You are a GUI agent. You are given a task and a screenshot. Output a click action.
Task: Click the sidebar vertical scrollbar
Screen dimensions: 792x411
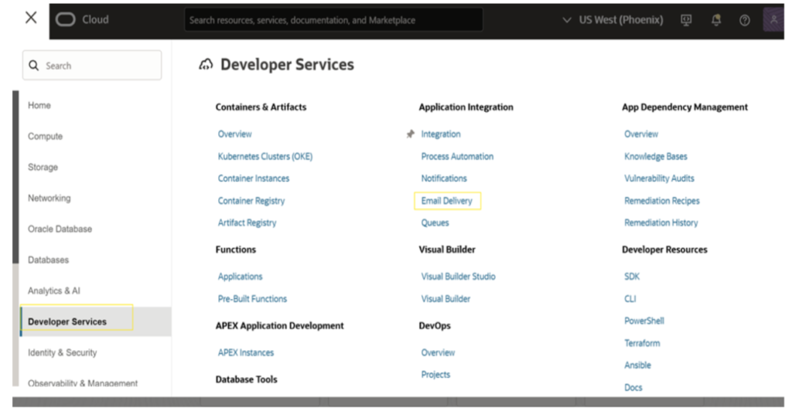click(15, 177)
